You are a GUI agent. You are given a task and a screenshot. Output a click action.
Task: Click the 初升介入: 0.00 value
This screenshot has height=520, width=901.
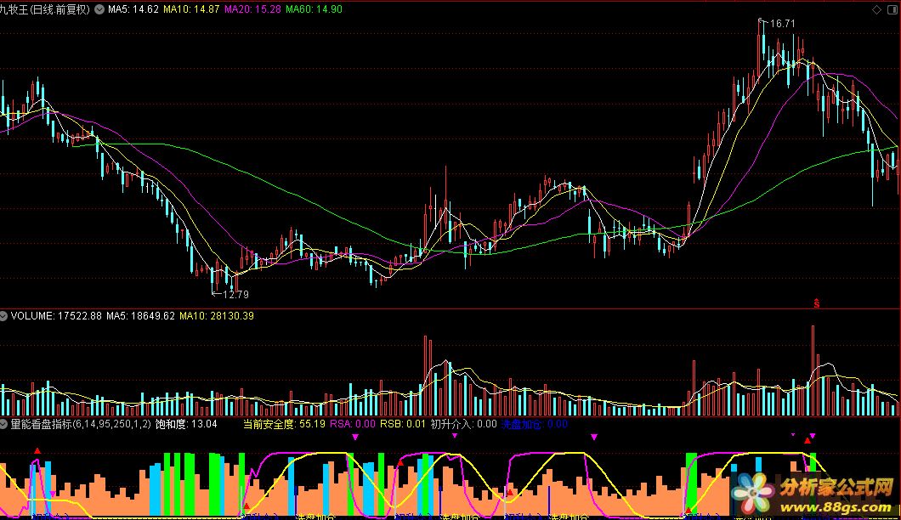coord(464,424)
